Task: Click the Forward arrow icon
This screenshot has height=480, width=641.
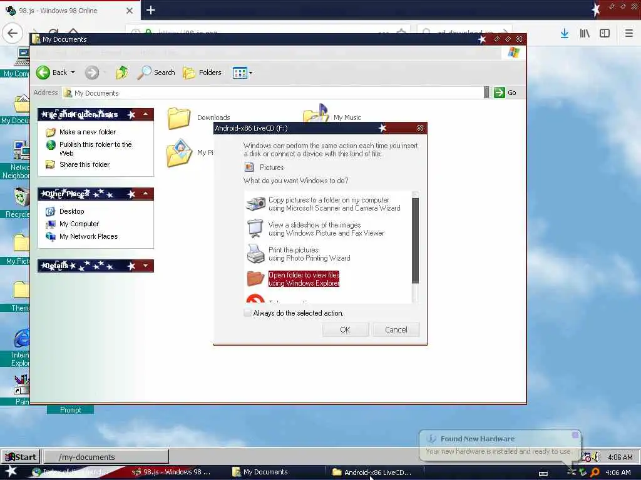Action: [92, 72]
